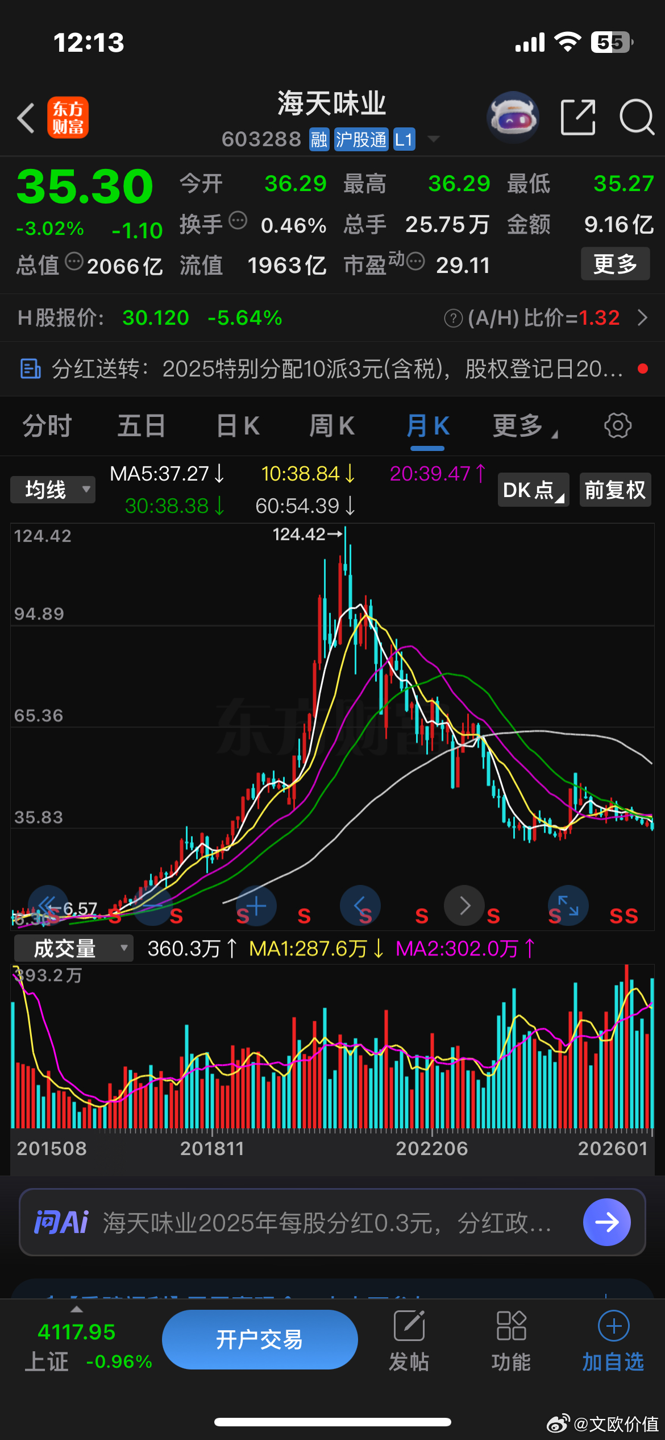Switch to 周K tab

click(x=332, y=425)
